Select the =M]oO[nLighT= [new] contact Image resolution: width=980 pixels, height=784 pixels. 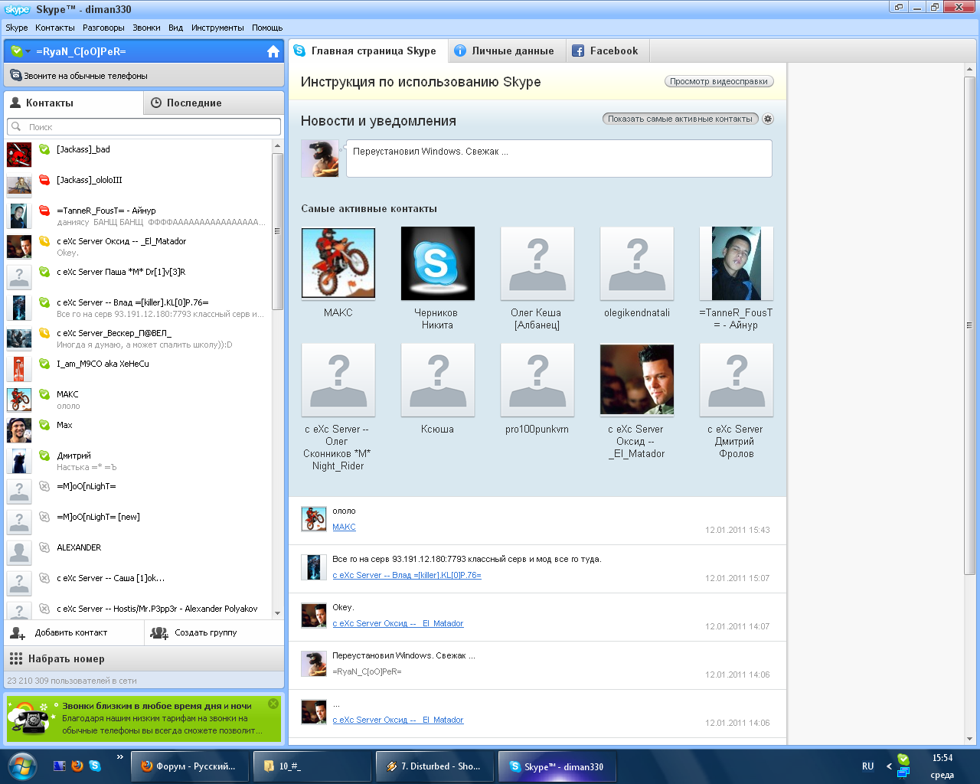click(x=138, y=521)
